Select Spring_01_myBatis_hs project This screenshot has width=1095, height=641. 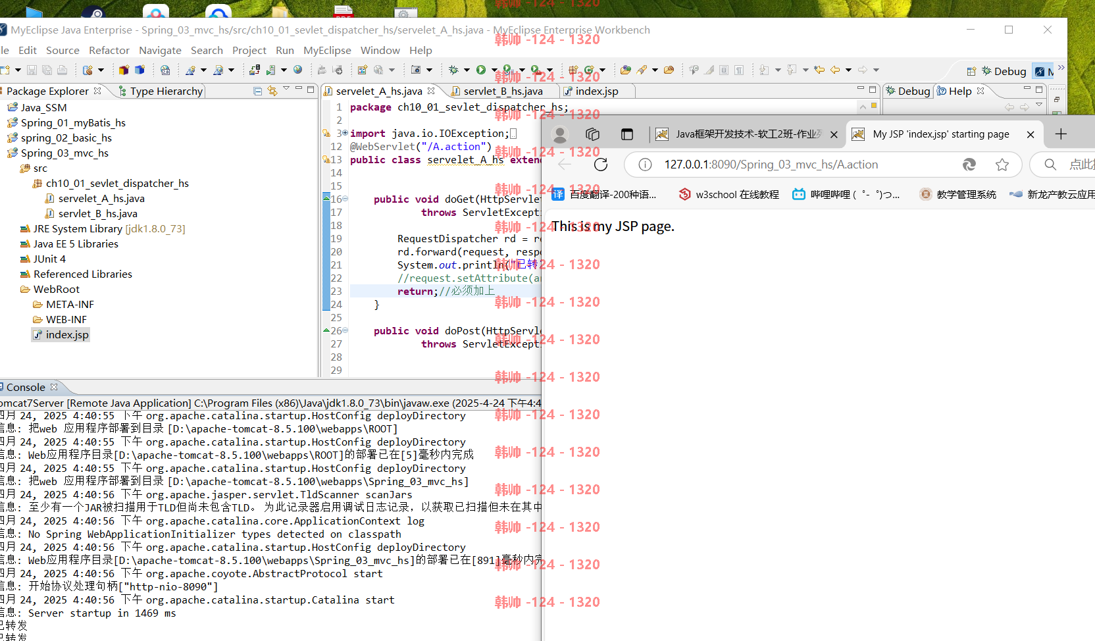pos(66,122)
